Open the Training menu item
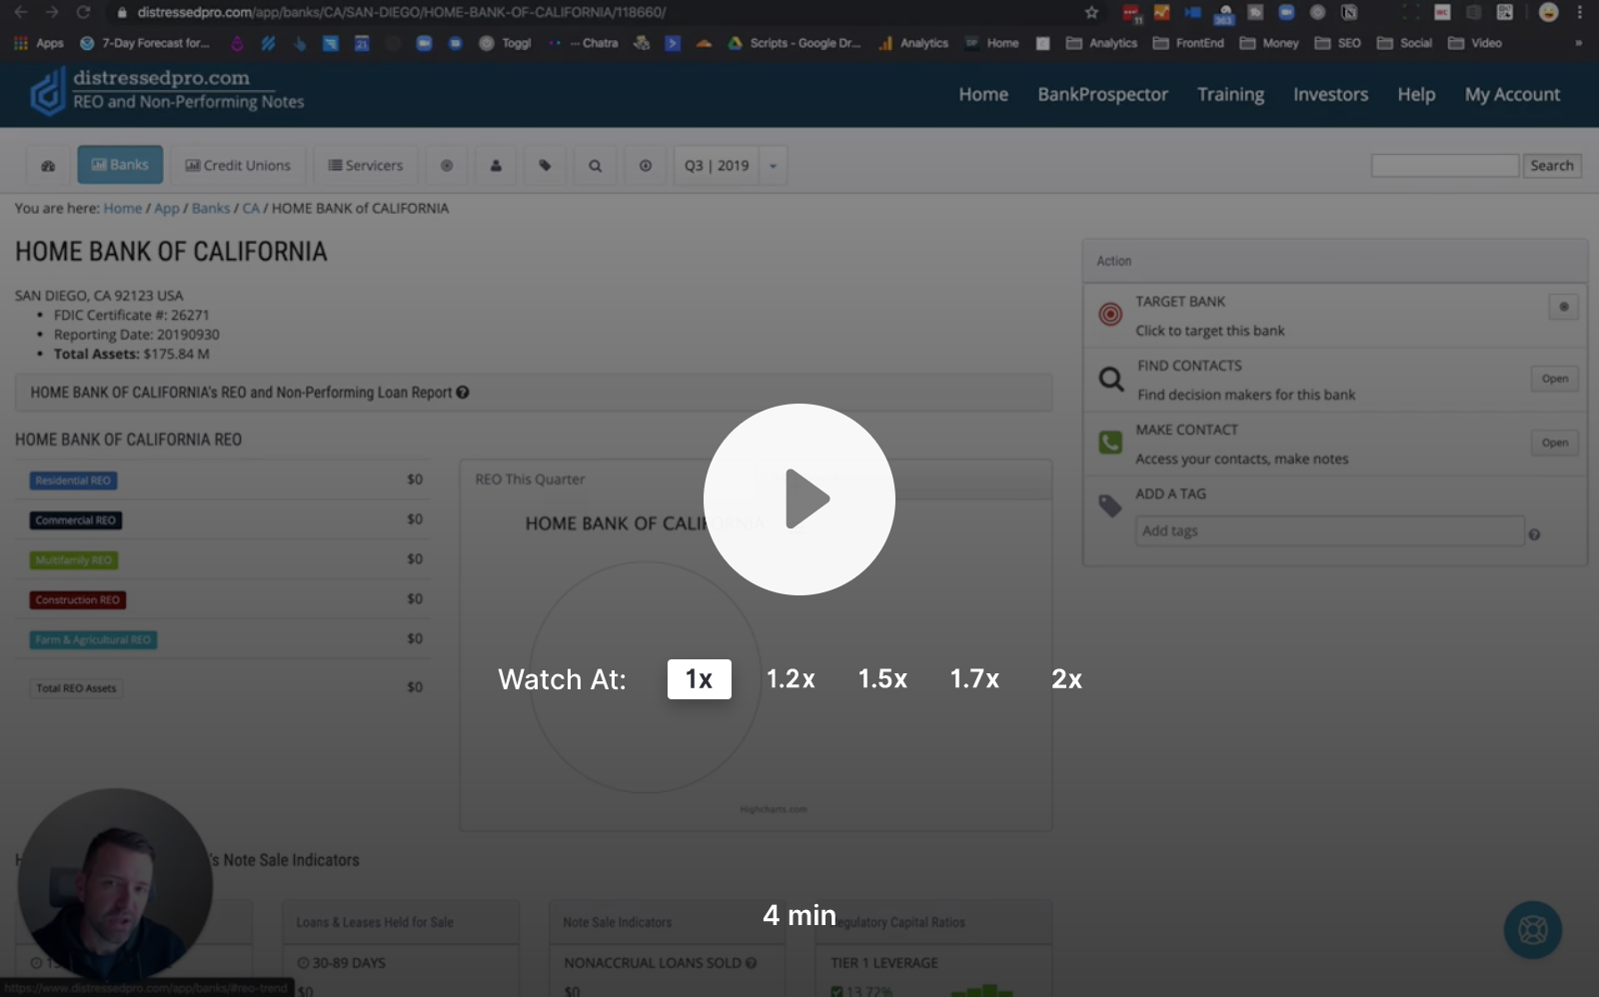Viewport: 1599px width, 997px height. [1231, 95]
